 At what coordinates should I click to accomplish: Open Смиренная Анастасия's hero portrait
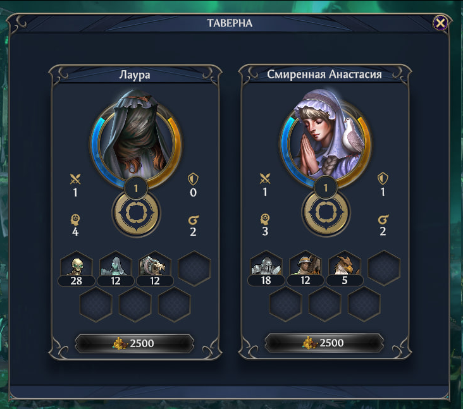(326, 138)
